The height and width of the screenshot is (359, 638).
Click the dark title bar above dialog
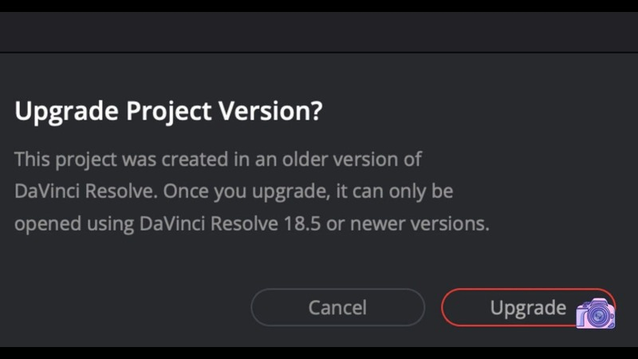click(x=319, y=32)
